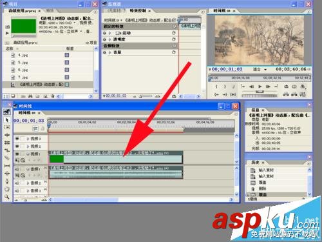Select the Zoom magnifier tool
322x242 pixels.
[7, 197]
